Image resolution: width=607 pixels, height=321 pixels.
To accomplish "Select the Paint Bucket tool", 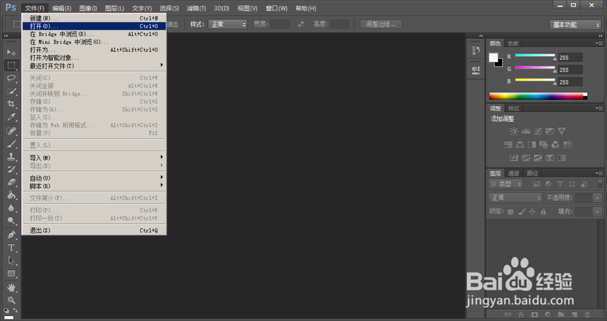I will 11,195.
